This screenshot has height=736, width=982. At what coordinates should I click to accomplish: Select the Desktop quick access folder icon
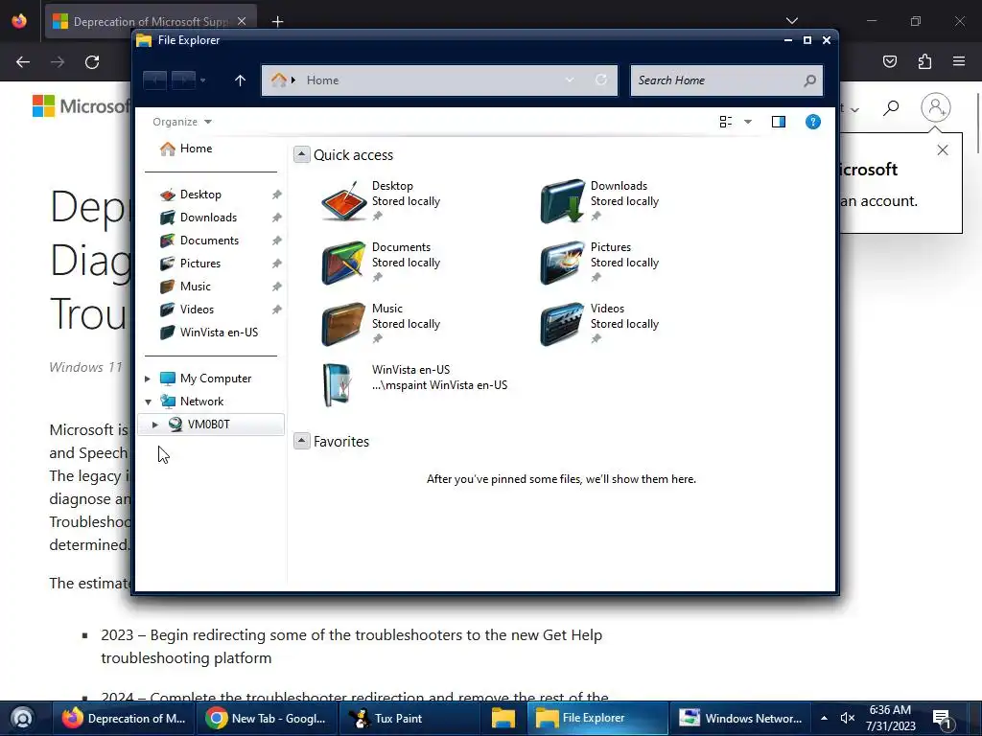344,201
